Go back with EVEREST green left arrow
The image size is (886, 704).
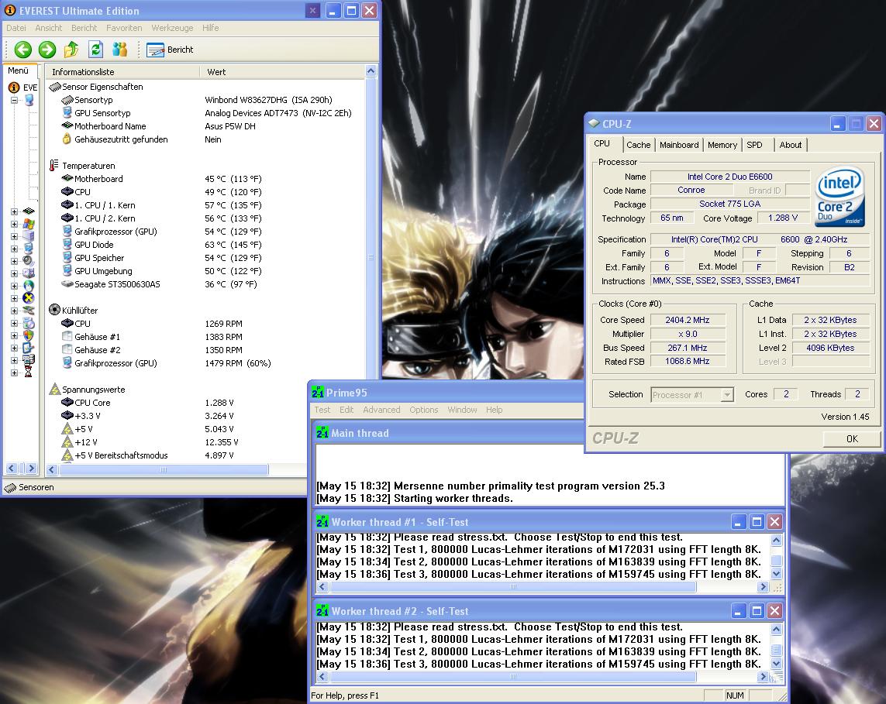[x=22, y=50]
